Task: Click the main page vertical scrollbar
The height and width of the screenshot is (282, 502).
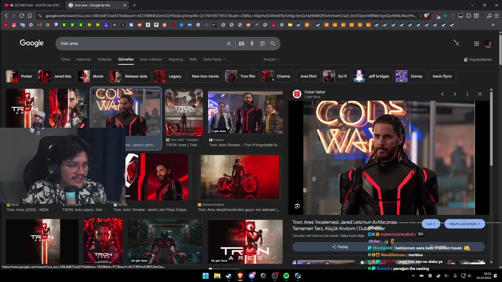Action: (x=500, y=51)
